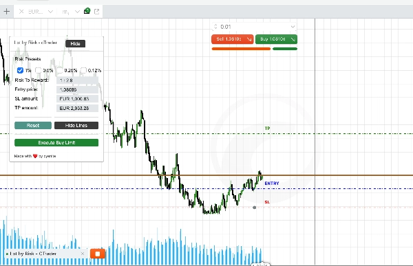Open the m1 timeframe selector
This screenshot has height=266, width=413.
pyautogui.click(x=65, y=12)
